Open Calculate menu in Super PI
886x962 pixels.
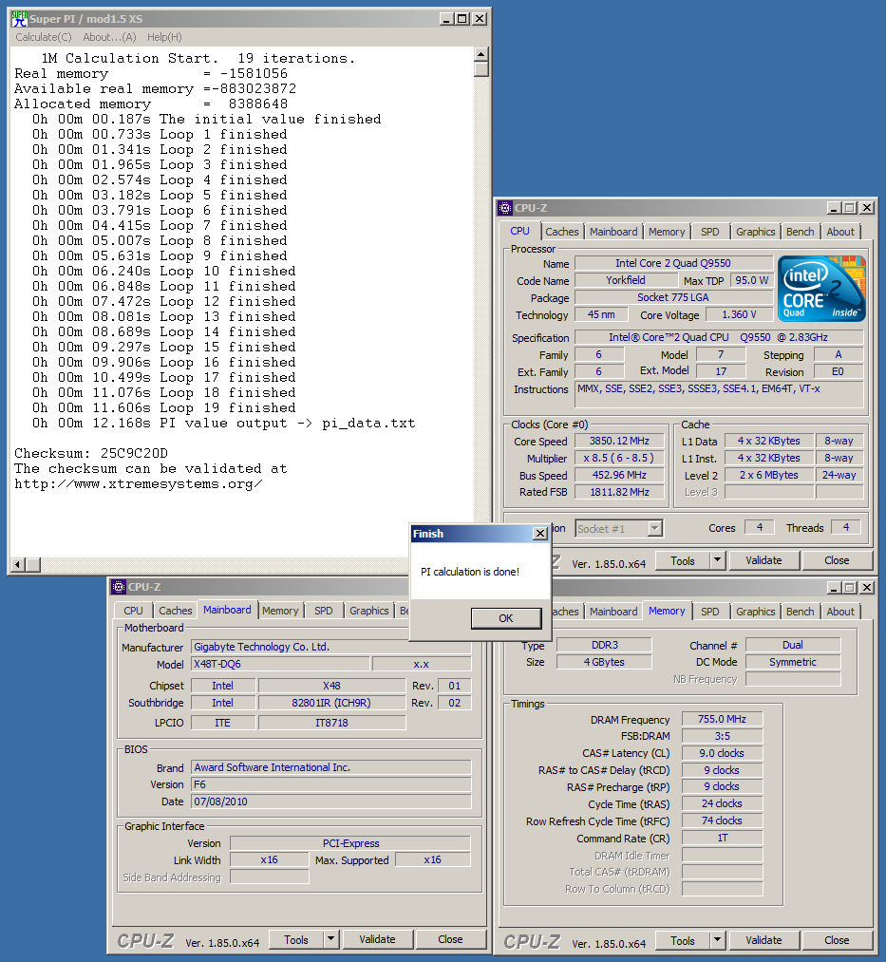point(43,37)
